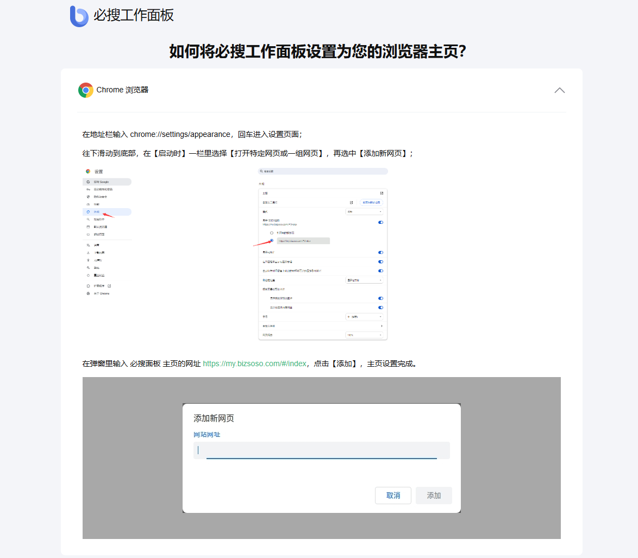Click the 添加 button in the dialog
Image resolution: width=638 pixels, height=558 pixels.
(x=434, y=496)
